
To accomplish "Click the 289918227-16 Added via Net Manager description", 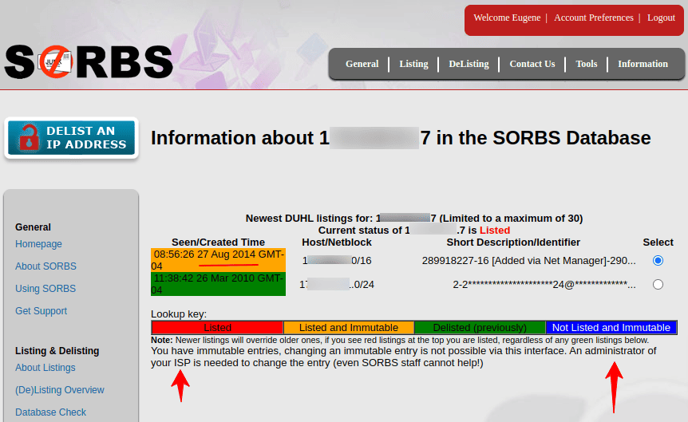I will point(528,261).
